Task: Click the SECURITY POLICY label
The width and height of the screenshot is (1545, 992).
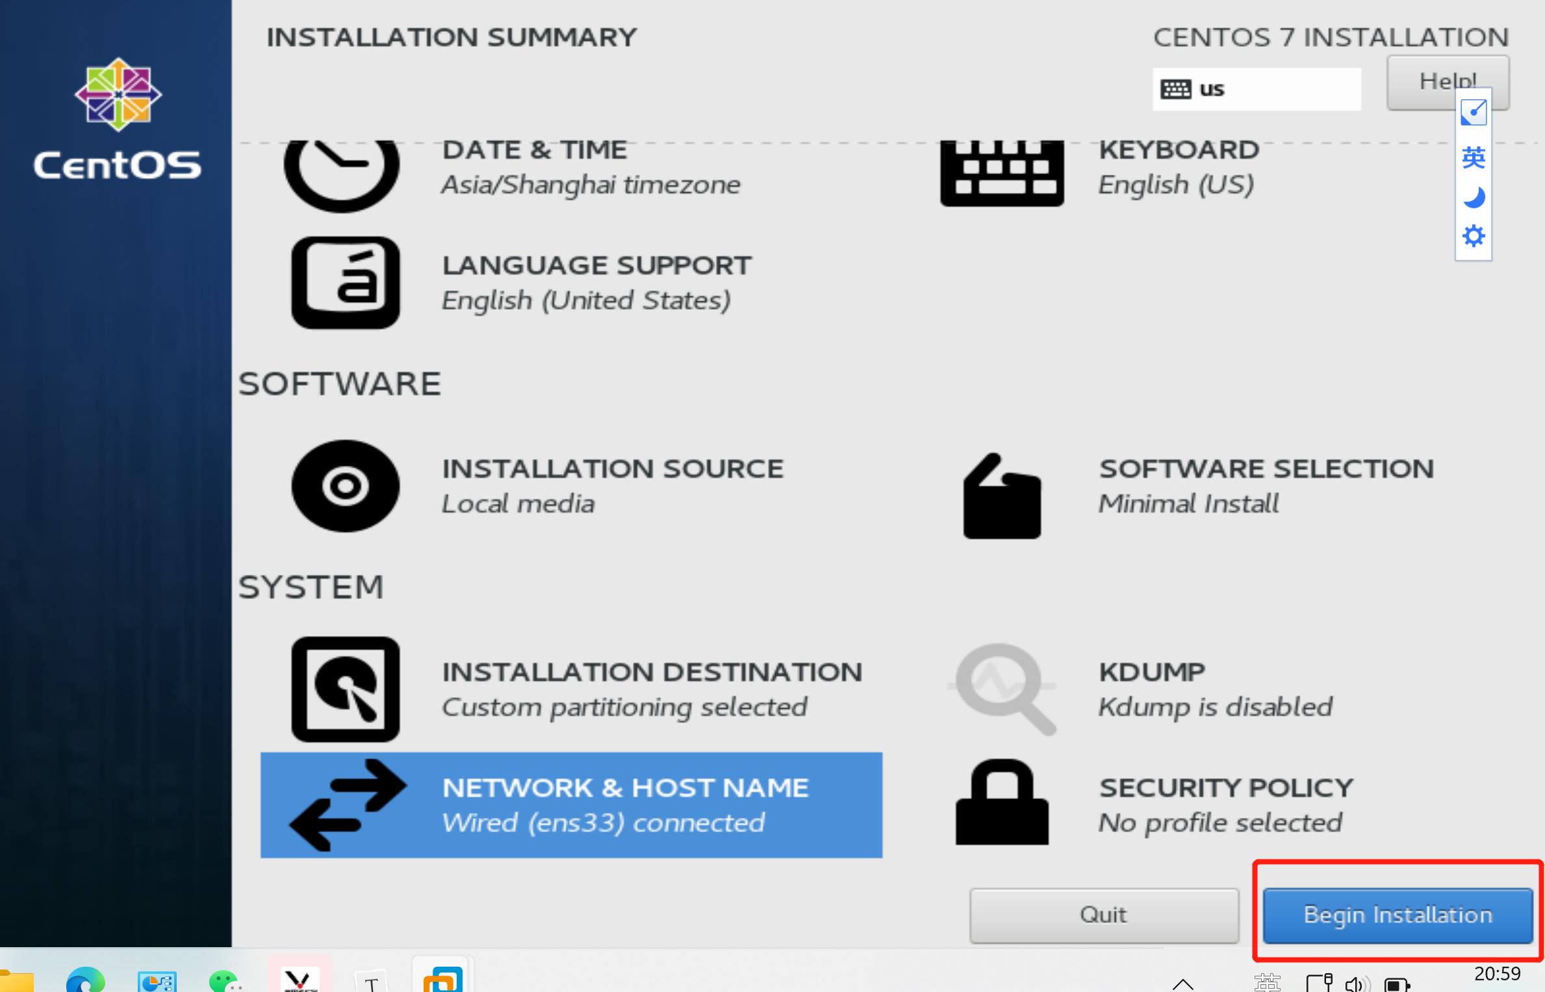Action: click(1226, 788)
